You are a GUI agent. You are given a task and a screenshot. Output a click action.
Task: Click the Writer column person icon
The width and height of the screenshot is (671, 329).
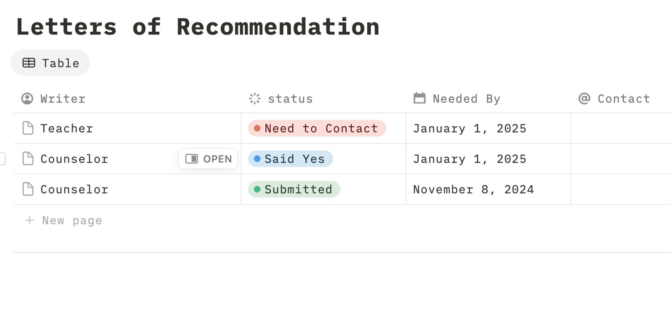point(27,98)
